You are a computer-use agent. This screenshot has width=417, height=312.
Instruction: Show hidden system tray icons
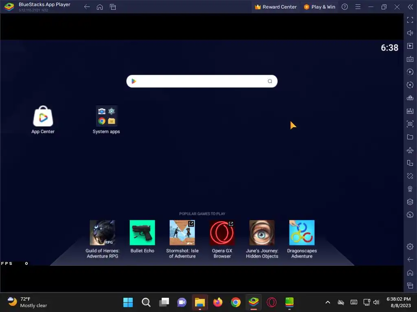[328, 302]
